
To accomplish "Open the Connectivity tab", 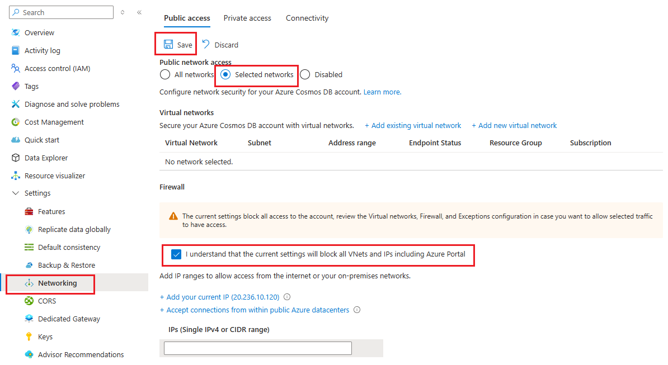I will click(x=307, y=18).
